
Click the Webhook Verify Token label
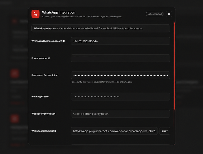pos(43,114)
